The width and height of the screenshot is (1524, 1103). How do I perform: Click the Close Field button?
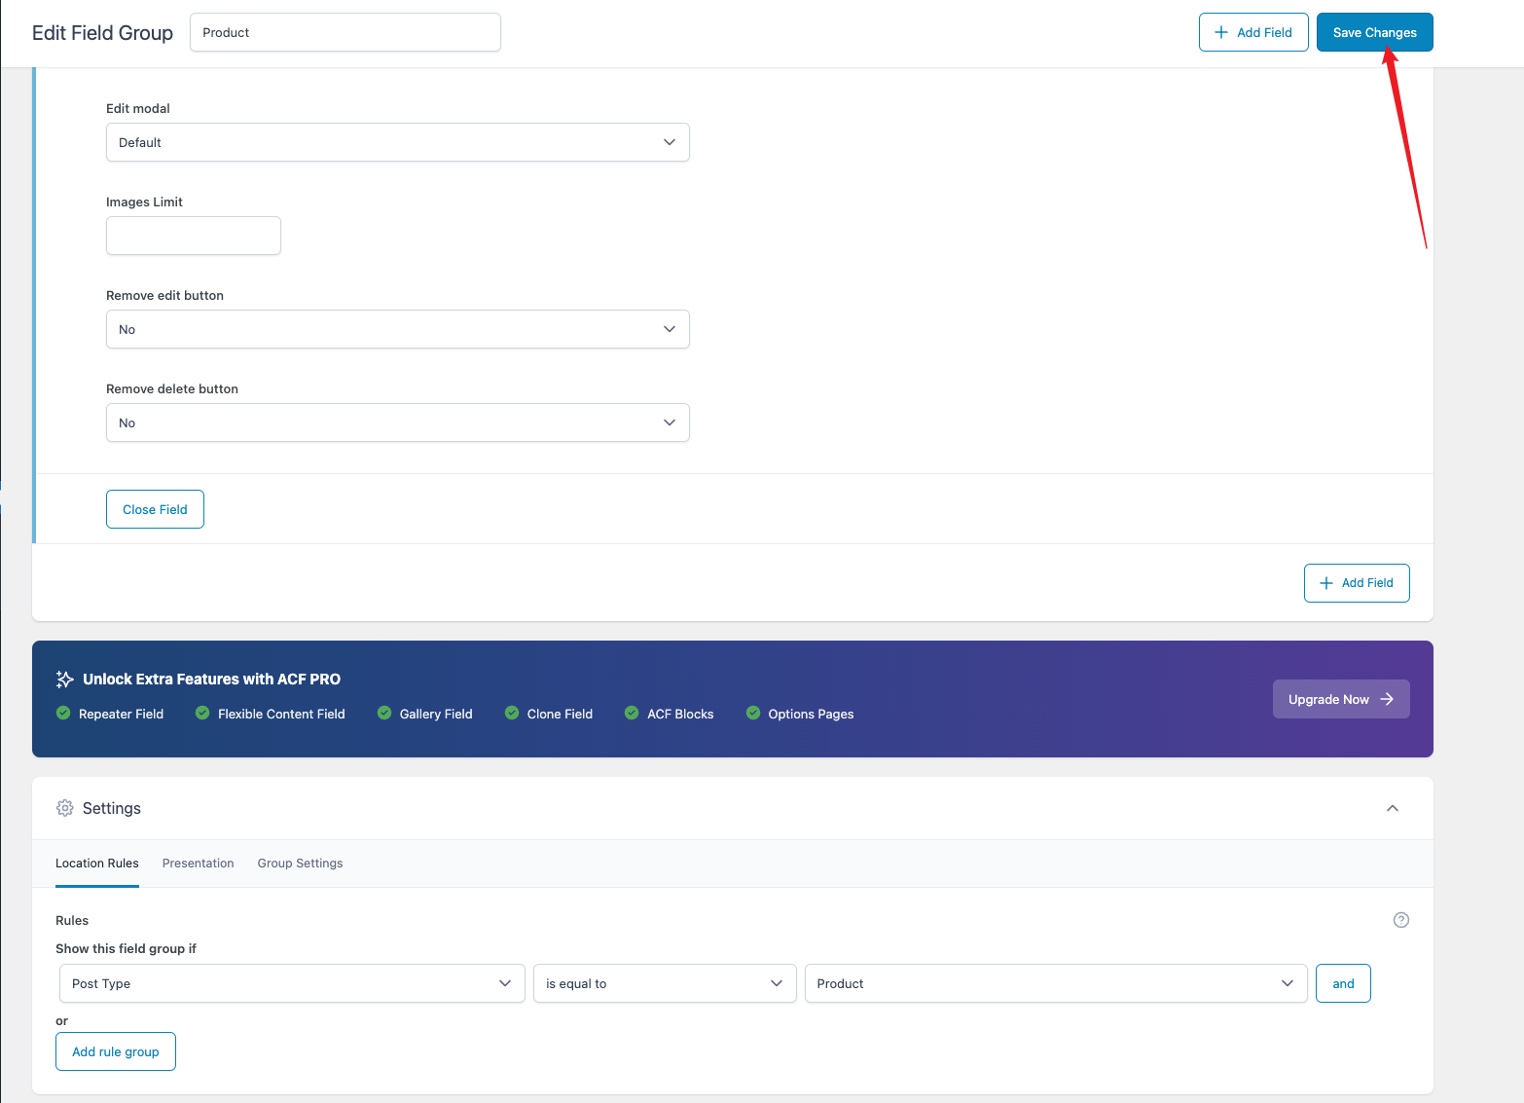(155, 509)
